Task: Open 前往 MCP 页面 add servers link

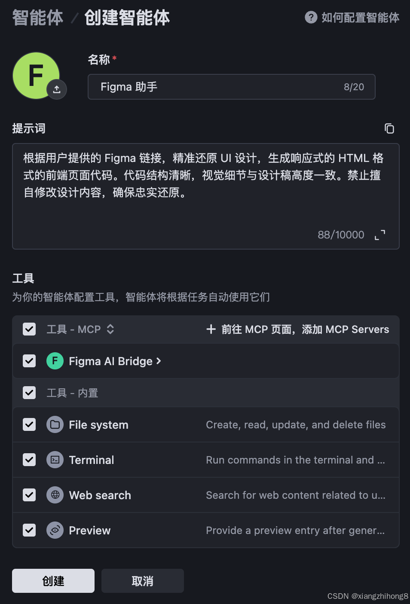Action: 298,329
